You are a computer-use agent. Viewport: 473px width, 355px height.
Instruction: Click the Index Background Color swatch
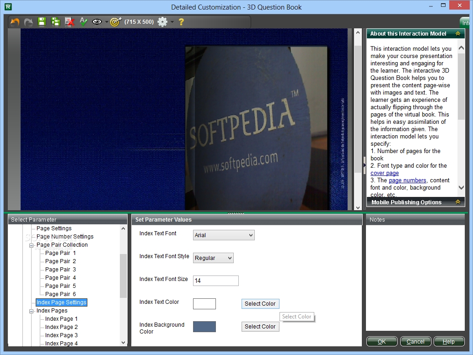(204, 327)
